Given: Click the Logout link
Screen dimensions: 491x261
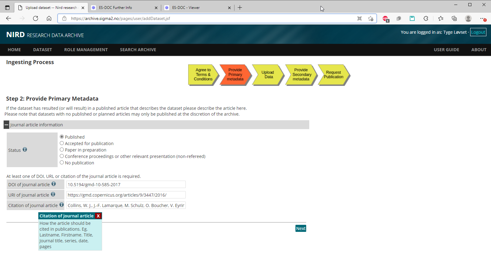Looking at the screenshot, I should pyautogui.click(x=478, y=32).
